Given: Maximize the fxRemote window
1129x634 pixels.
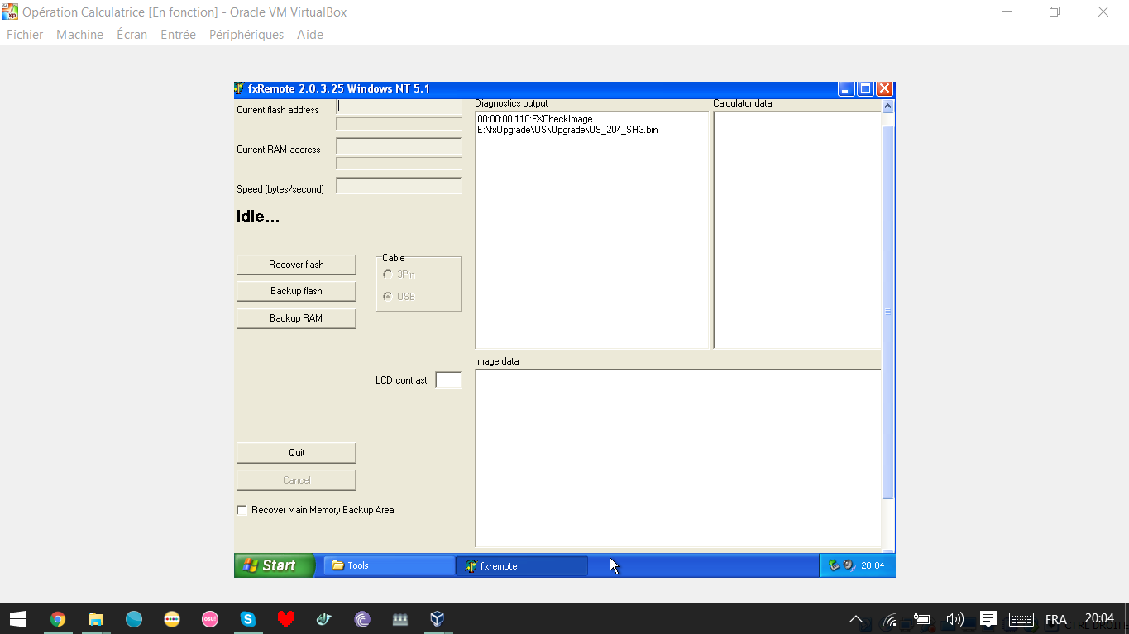Looking at the screenshot, I should pos(865,88).
